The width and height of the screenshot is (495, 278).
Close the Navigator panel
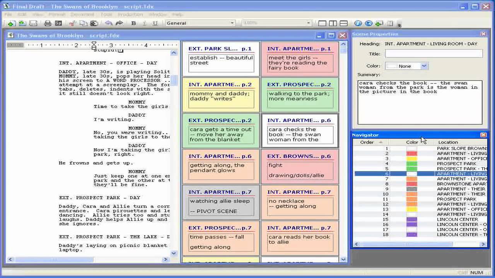483,135
